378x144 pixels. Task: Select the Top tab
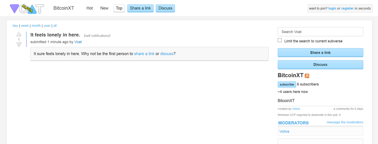(x=119, y=8)
